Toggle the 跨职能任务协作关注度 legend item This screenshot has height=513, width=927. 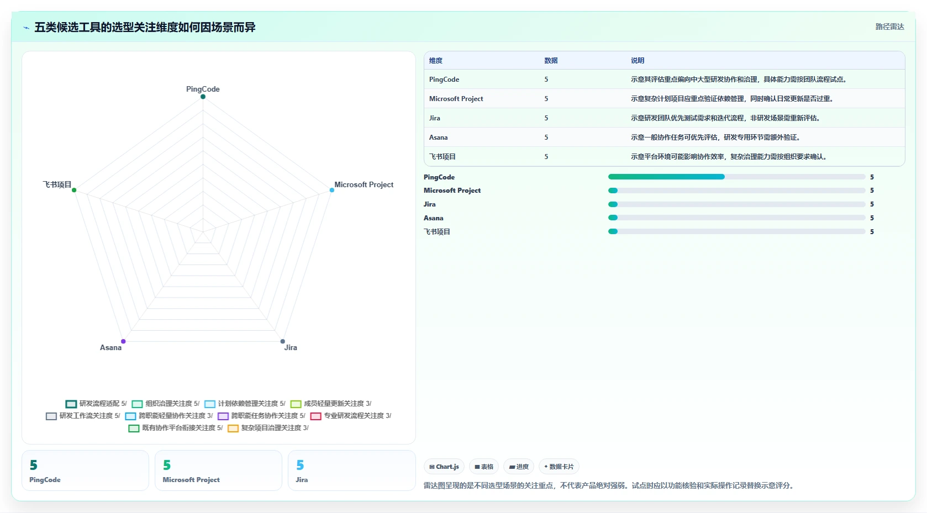[261, 416]
